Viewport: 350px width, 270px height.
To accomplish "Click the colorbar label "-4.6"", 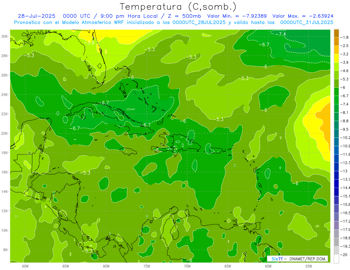I will click(x=345, y=70).
